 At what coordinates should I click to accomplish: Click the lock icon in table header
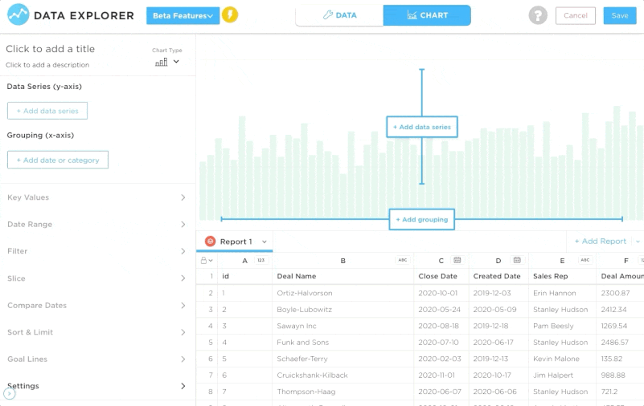pos(204,260)
